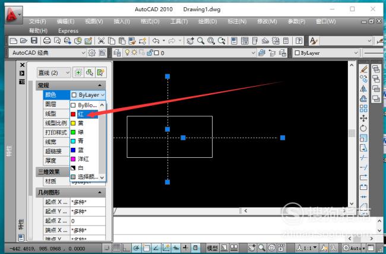Click the drawing area vertical scrollbar down arrow
This screenshot has width=386, height=254.
(x=352, y=204)
